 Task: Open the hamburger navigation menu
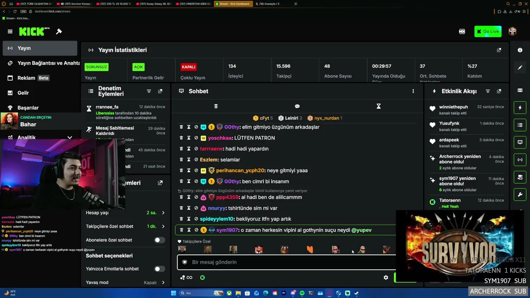point(10,31)
